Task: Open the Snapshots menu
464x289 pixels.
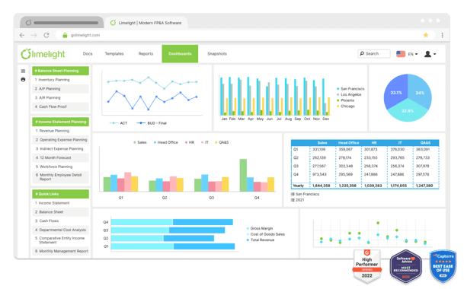Action: tap(217, 54)
